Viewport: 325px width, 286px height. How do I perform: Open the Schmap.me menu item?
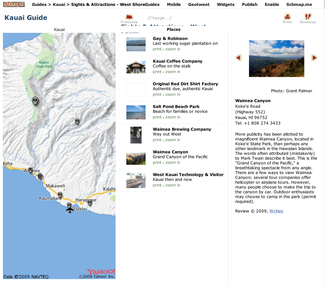pyautogui.click(x=299, y=4)
